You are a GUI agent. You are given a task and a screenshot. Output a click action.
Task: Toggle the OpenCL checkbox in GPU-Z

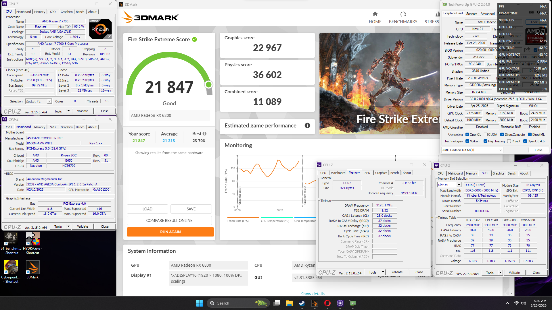tap(467, 135)
